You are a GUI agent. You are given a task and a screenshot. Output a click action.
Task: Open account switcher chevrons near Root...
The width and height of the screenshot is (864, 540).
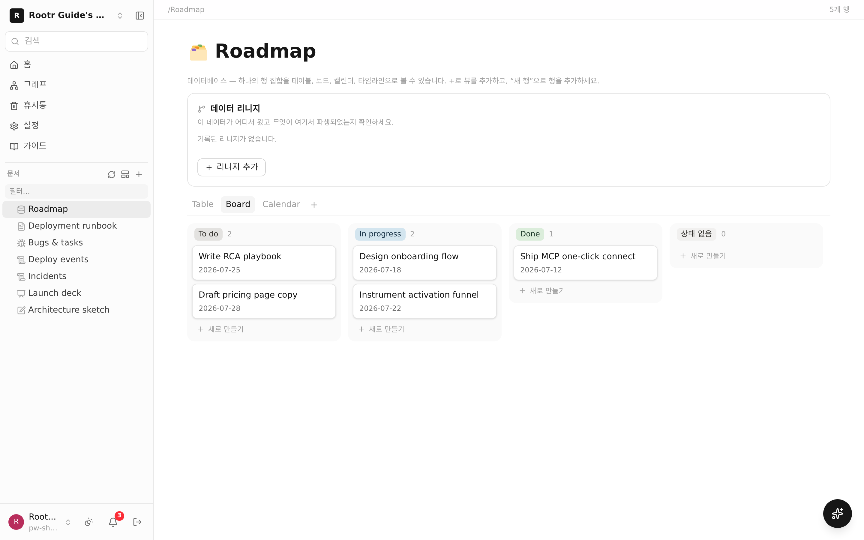pos(68,522)
